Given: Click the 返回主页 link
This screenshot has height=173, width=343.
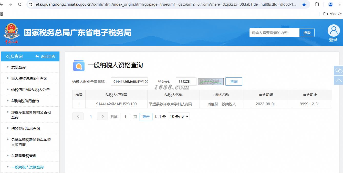Looking at the screenshot, I should [x=45, y=56].
